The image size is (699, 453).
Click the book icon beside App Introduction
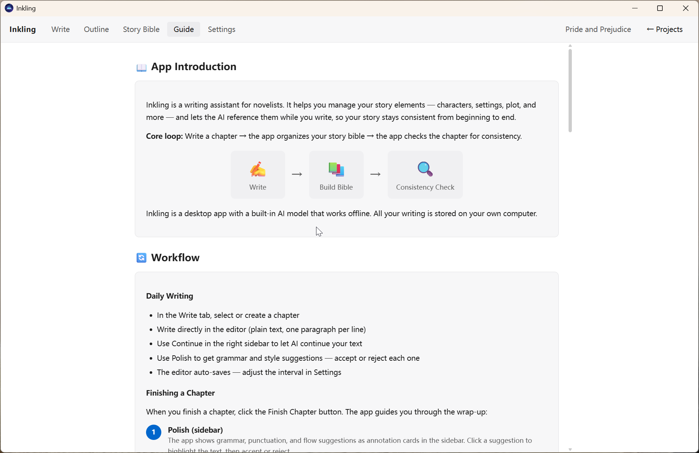click(141, 68)
